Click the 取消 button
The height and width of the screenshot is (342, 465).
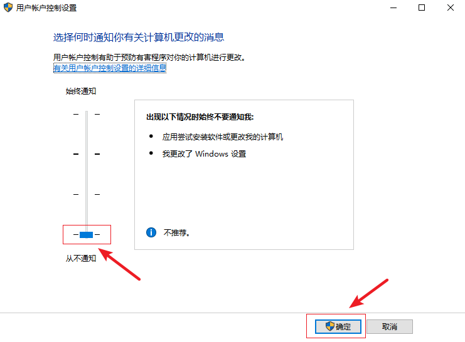389,326
